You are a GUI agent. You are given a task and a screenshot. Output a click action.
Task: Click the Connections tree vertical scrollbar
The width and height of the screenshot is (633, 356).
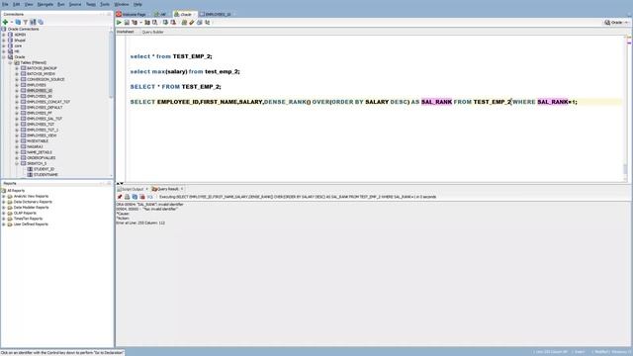112,64
